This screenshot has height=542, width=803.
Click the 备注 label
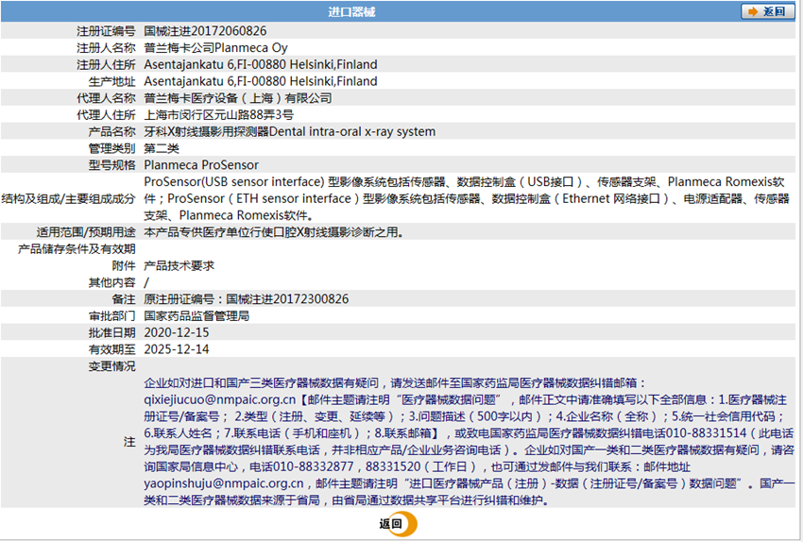click(124, 299)
